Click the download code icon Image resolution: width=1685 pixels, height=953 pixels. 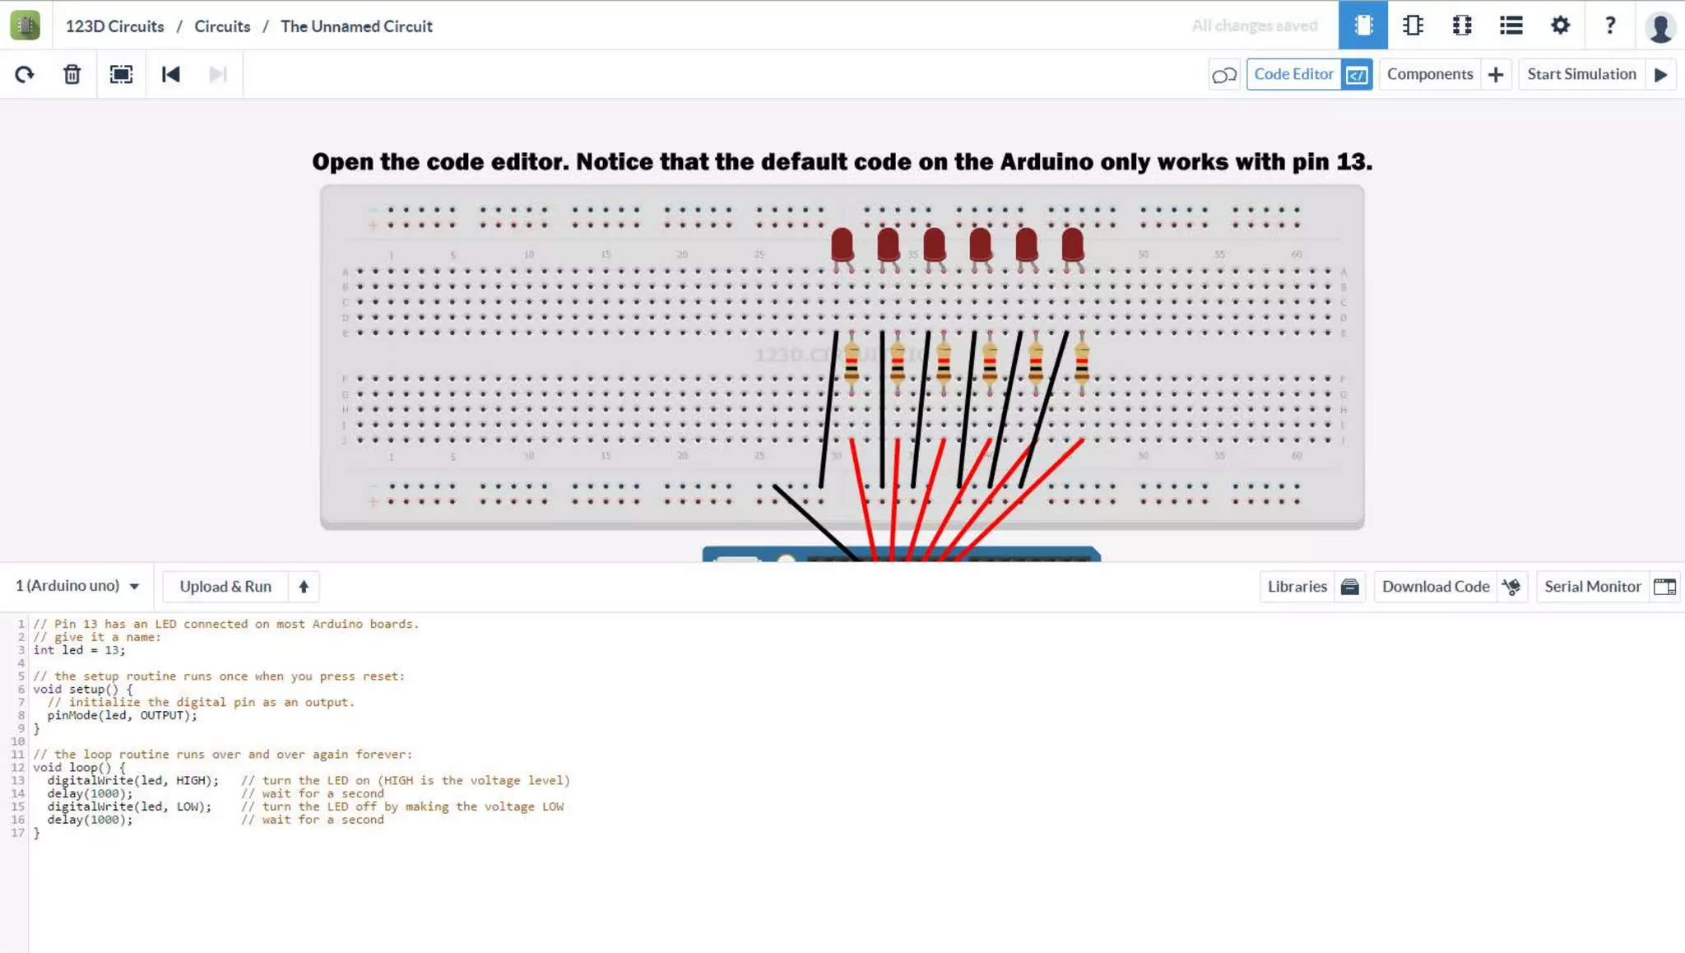pyautogui.click(x=1511, y=587)
